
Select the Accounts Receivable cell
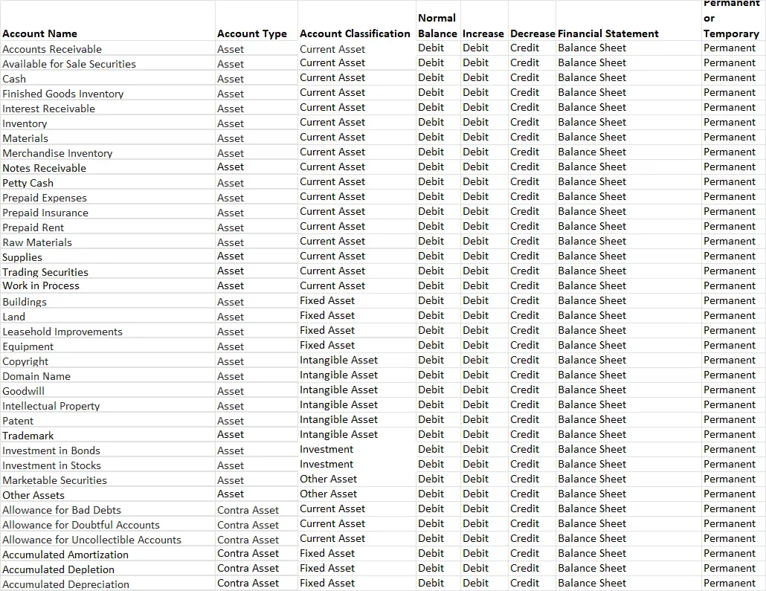point(52,49)
